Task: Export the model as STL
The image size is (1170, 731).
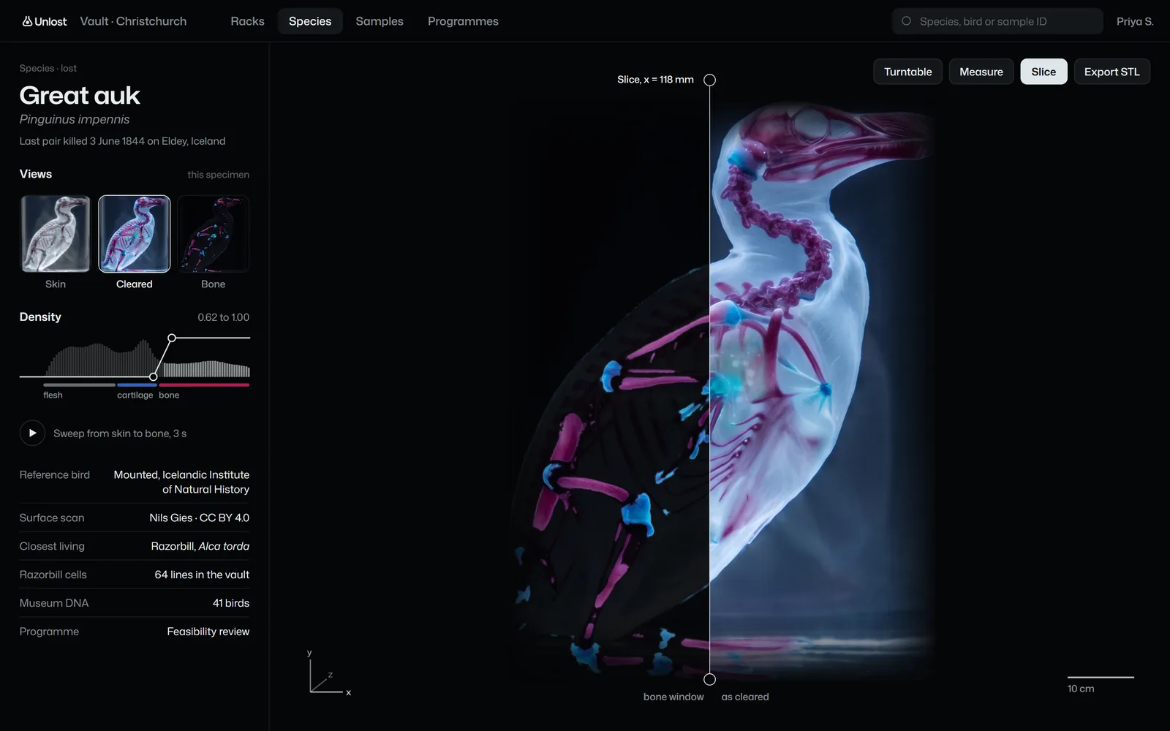Action: (x=1111, y=72)
